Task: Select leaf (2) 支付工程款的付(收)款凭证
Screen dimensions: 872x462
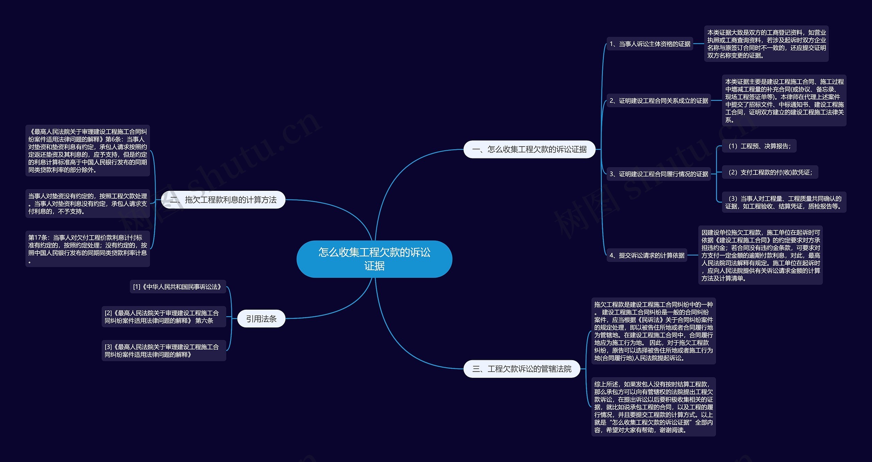Action: pyautogui.click(x=770, y=172)
